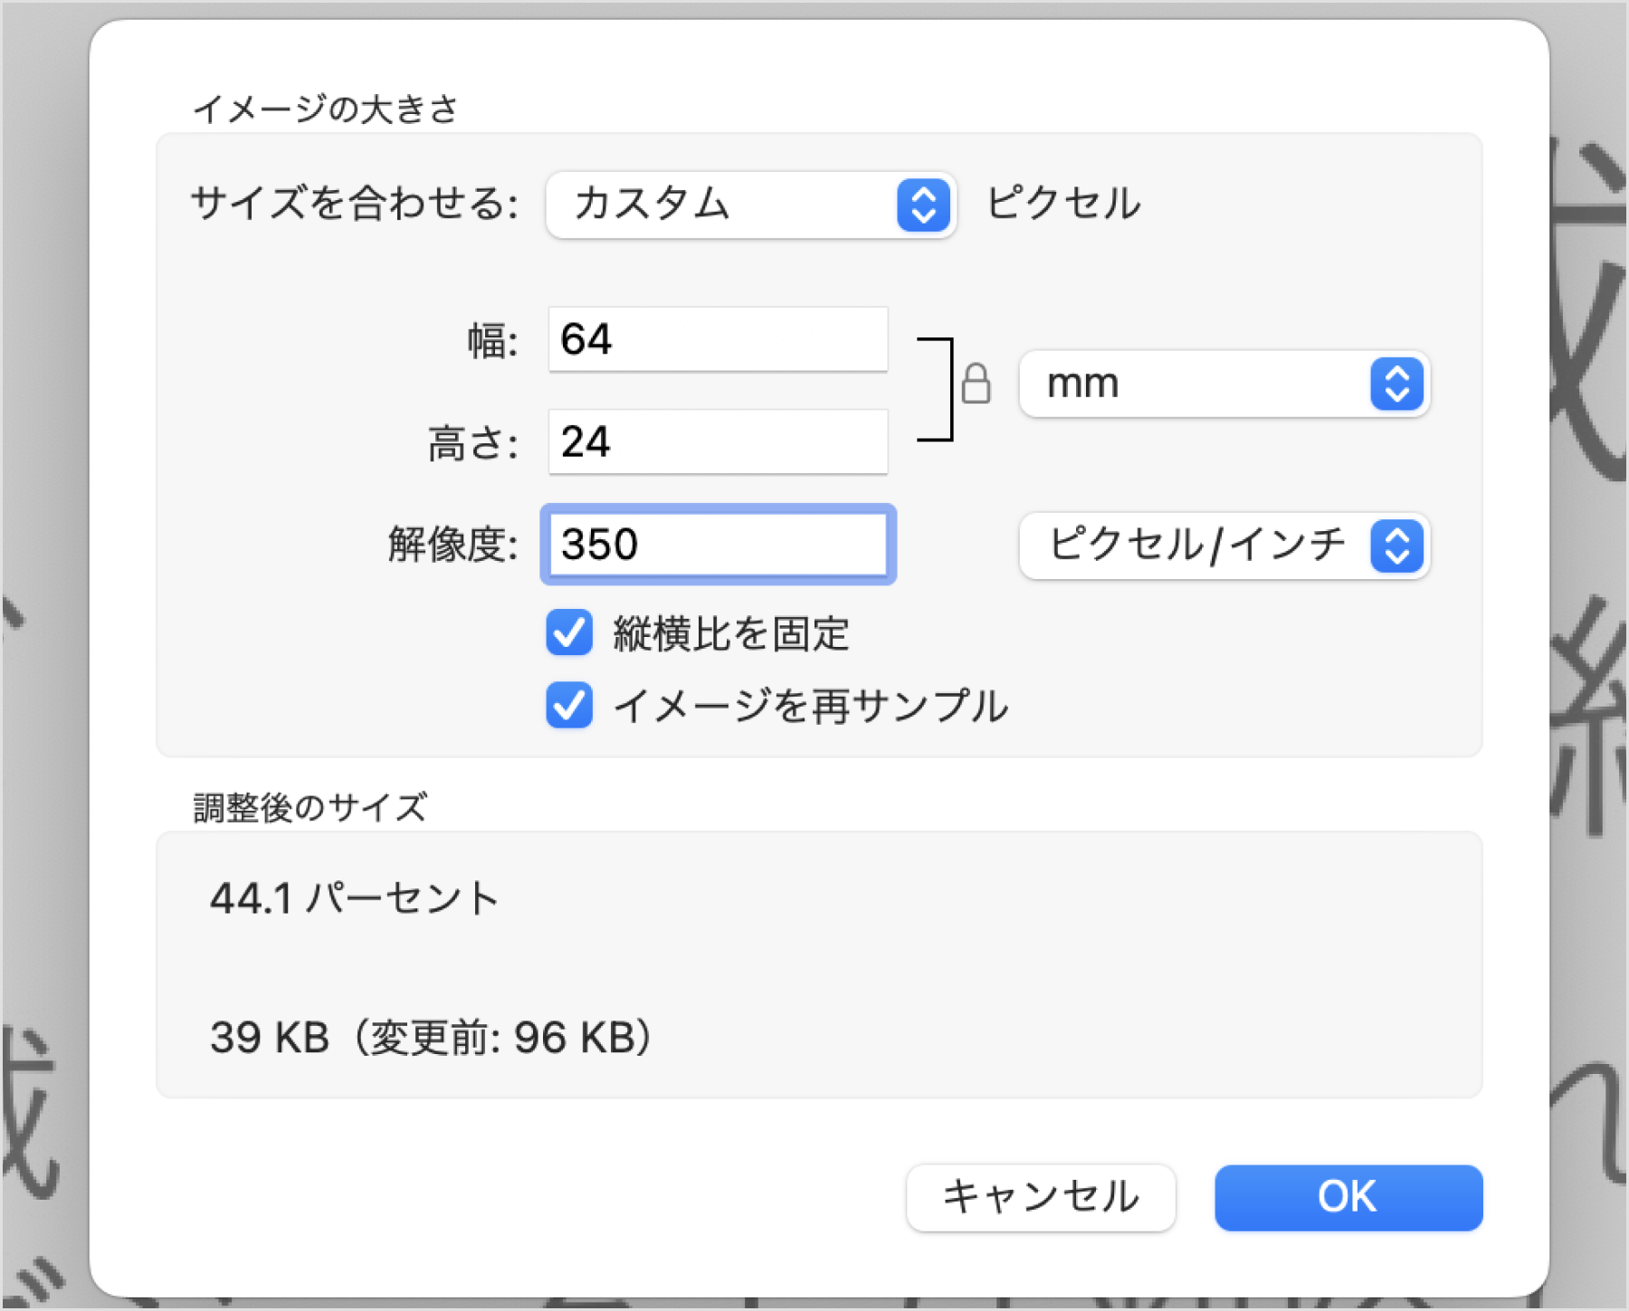This screenshot has height=1311, width=1629.
Task: Click the 幅 width field showing 64
Action: coord(718,339)
